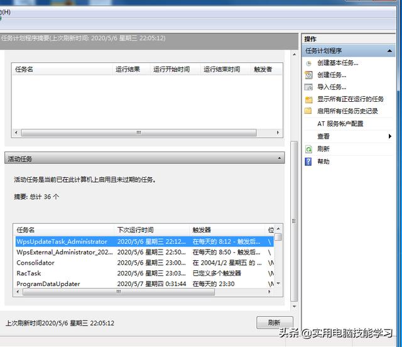Click the task status horizontal scrollbar thumb
Screen dimensions: 402x347
[139, 133]
